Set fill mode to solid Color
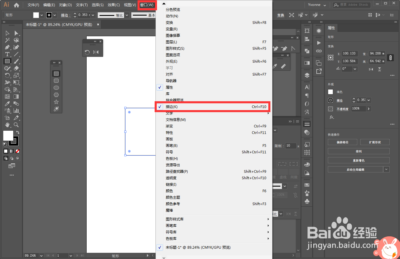Viewport: 400px width, 259px height. click(6, 151)
